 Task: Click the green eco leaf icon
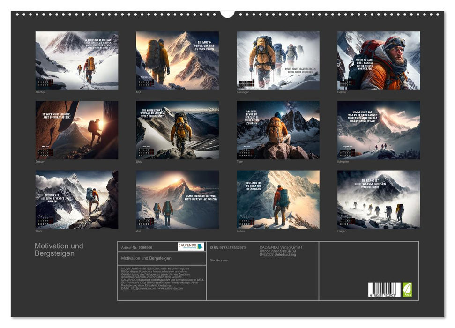(408, 289)
